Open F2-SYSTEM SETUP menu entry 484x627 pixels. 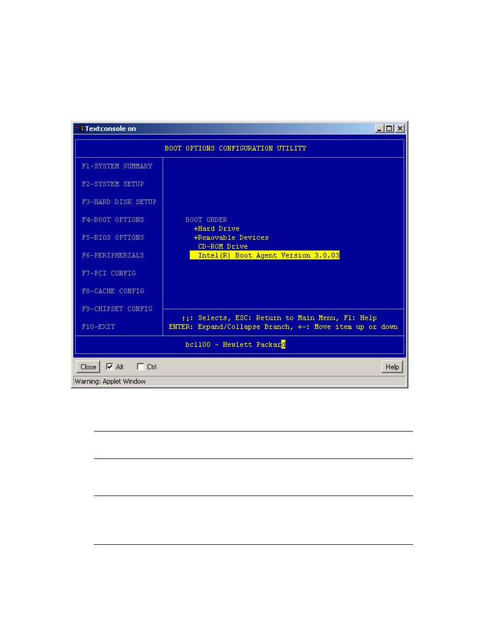point(113,184)
